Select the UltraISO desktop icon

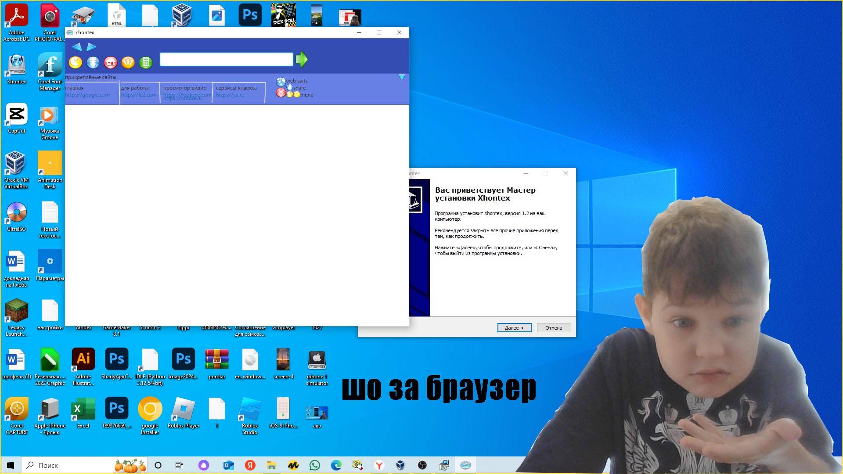[17, 216]
